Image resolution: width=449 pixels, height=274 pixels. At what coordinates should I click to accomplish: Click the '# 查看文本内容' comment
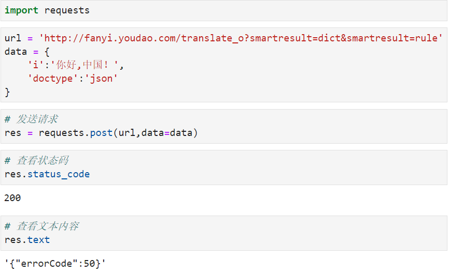pos(41,226)
